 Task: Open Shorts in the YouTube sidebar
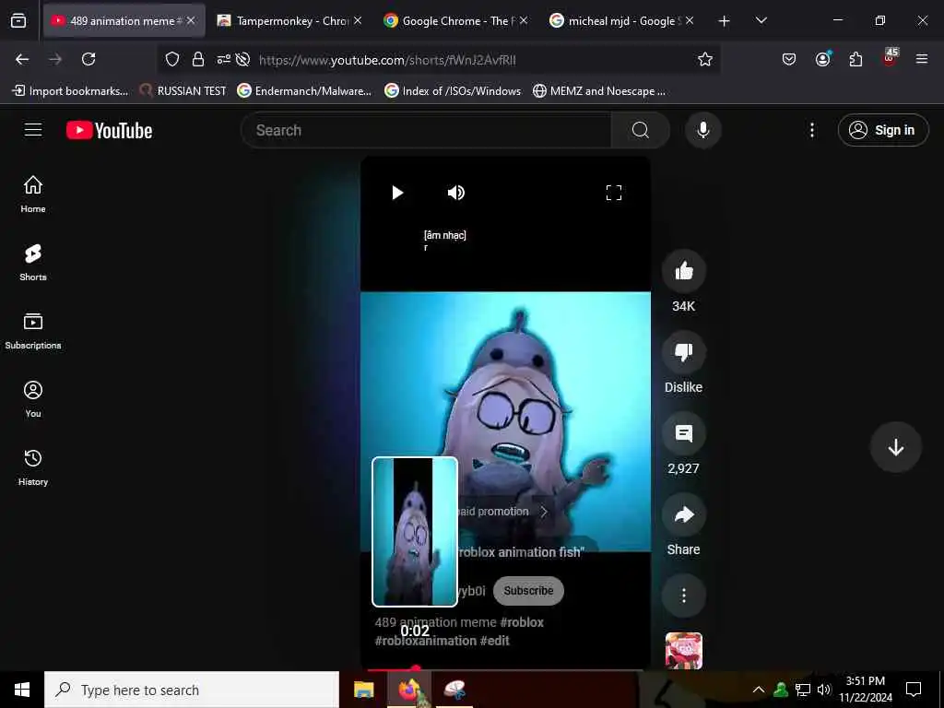(33, 263)
